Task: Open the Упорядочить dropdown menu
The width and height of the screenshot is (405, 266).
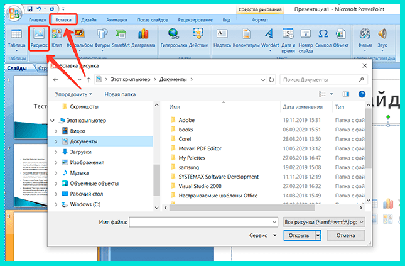Action: click(x=73, y=94)
